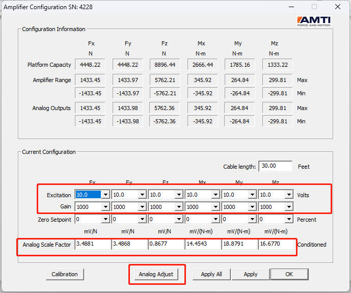Open the Mz Excitation dropdown
The width and height of the screenshot is (351, 293).
[x=276, y=195]
